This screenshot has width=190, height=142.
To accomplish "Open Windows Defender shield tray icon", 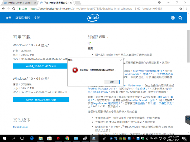I will tap(142, 138).
